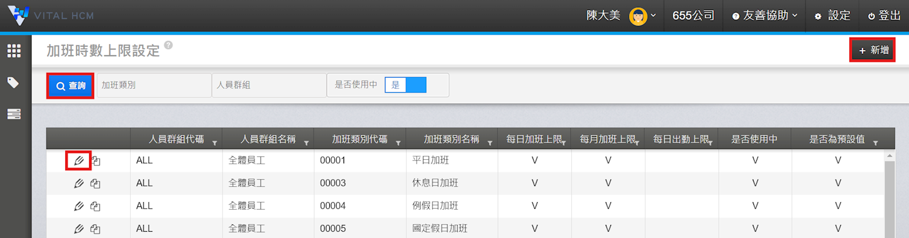The width and height of the screenshot is (909, 238).
Task: Edit the 休息日加班 row with pencil icon
Action: coord(79,184)
